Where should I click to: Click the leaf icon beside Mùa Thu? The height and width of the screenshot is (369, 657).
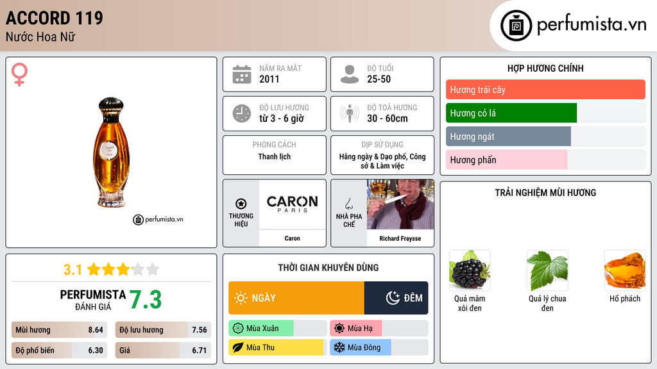(x=238, y=347)
